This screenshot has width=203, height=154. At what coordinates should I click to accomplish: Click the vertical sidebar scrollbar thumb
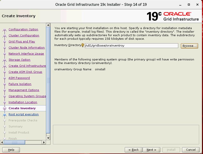(48, 81)
